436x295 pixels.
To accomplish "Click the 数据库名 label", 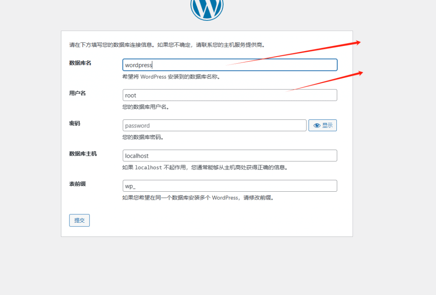I will 80,63.
